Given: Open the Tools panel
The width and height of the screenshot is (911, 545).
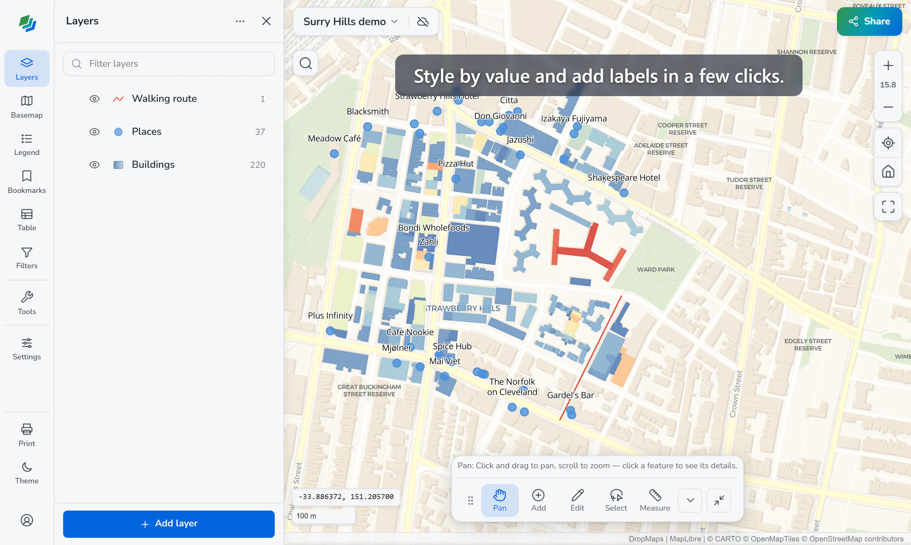Looking at the screenshot, I should pos(27,303).
